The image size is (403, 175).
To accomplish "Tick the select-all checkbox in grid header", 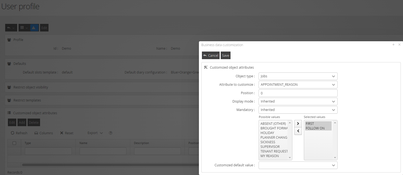I will point(14,143).
